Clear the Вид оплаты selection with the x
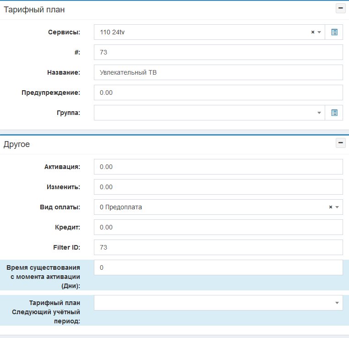Viewport: 349px width, 338px height. click(x=331, y=207)
